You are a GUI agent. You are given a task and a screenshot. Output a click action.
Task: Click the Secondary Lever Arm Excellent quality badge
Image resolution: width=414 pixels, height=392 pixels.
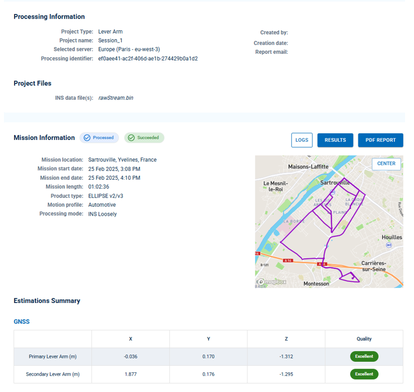click(364, 374)
